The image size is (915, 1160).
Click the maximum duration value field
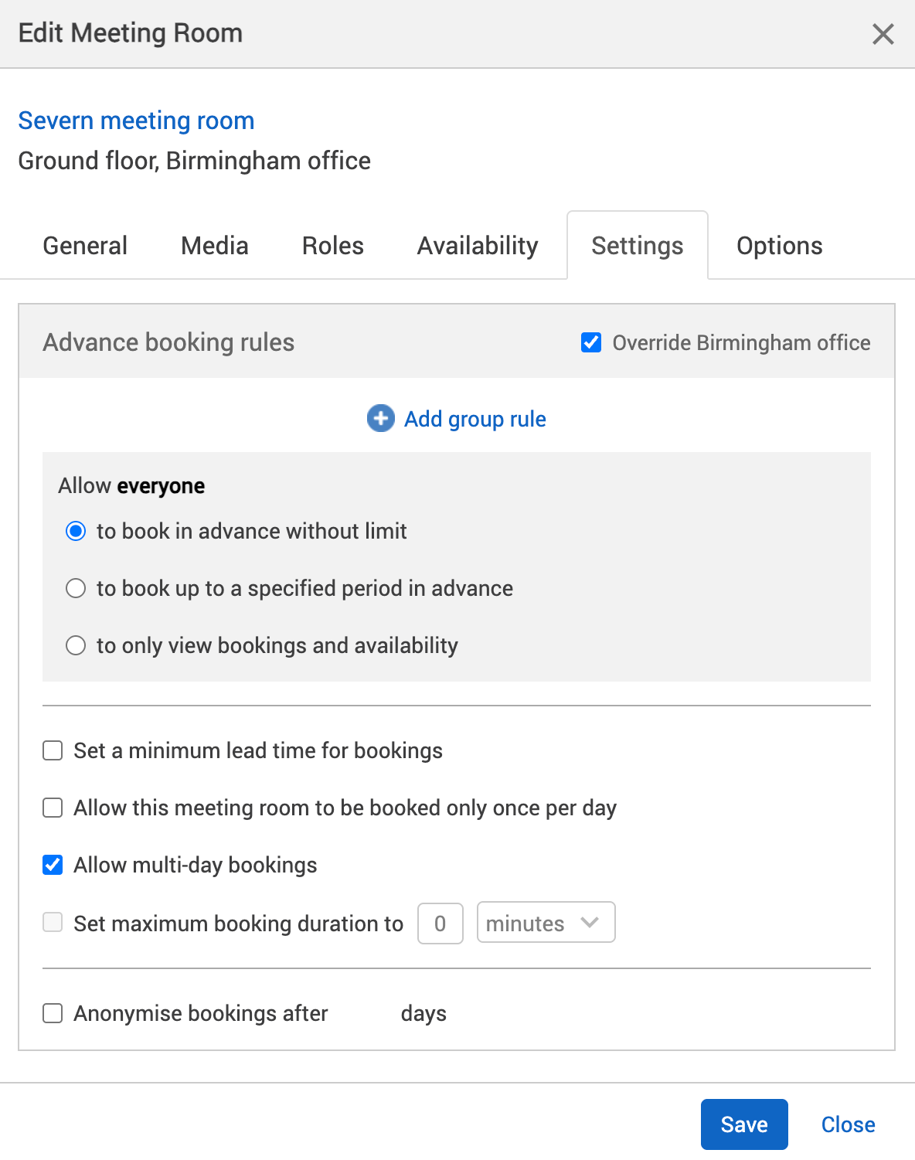[440, 923]
